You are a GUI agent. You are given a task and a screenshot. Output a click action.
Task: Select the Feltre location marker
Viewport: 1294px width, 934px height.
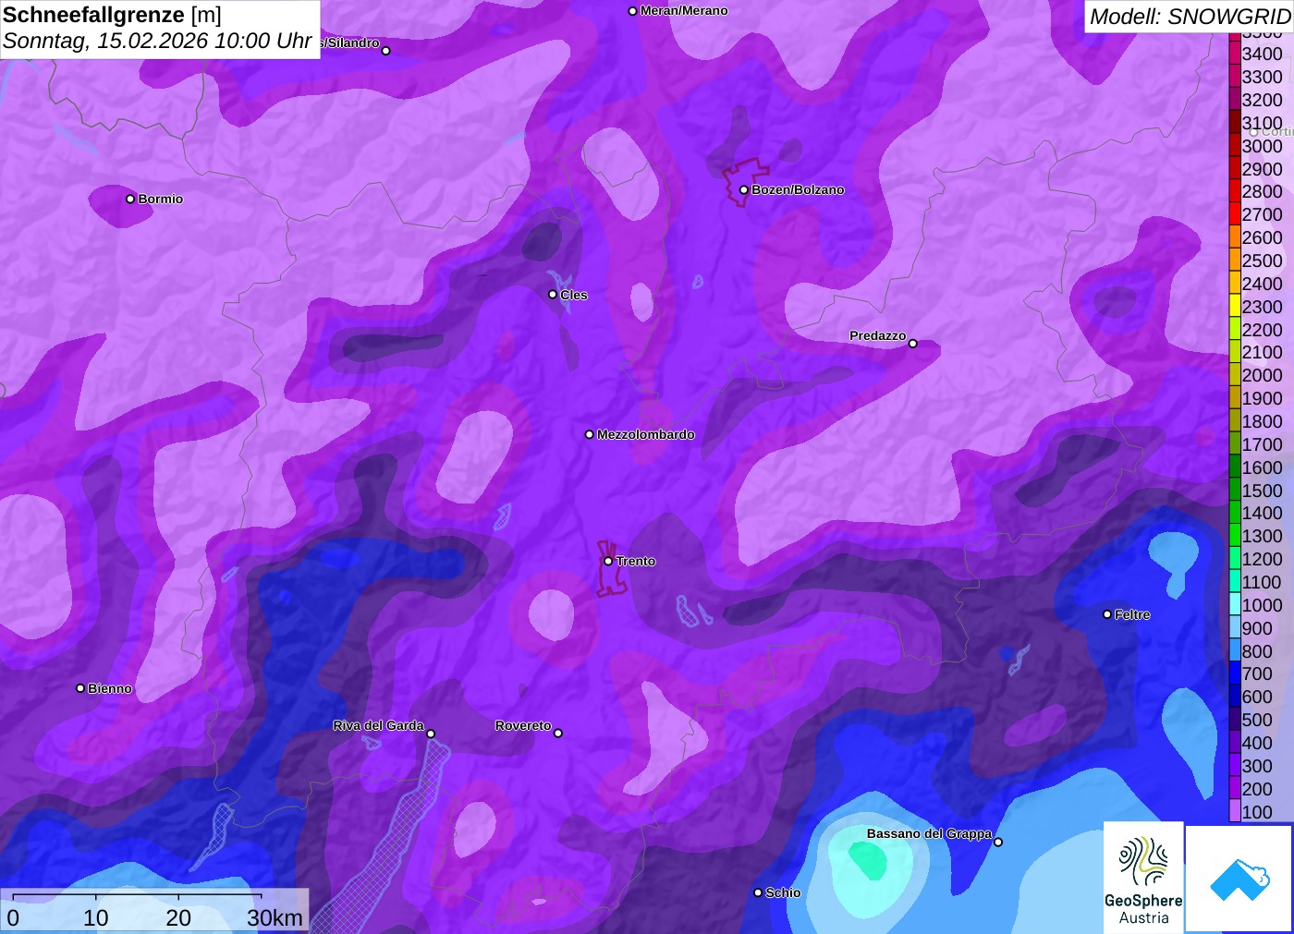point(1107,614)
